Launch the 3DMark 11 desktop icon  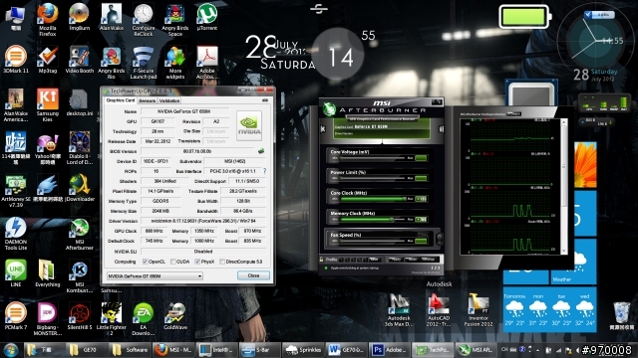[x=16, y=60]
